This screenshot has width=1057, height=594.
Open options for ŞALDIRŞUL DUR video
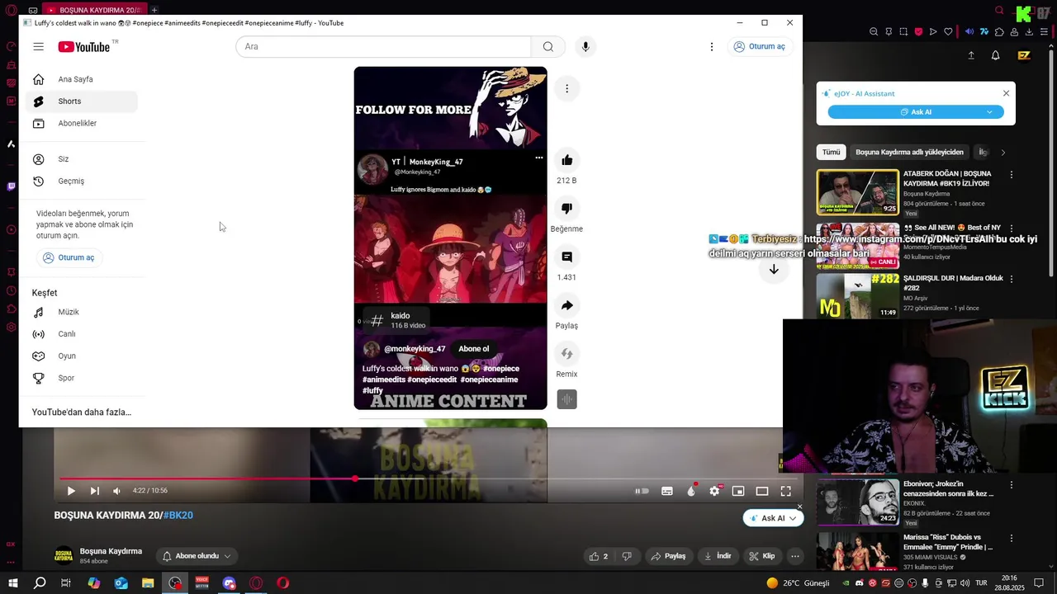tap(1011, 279)
